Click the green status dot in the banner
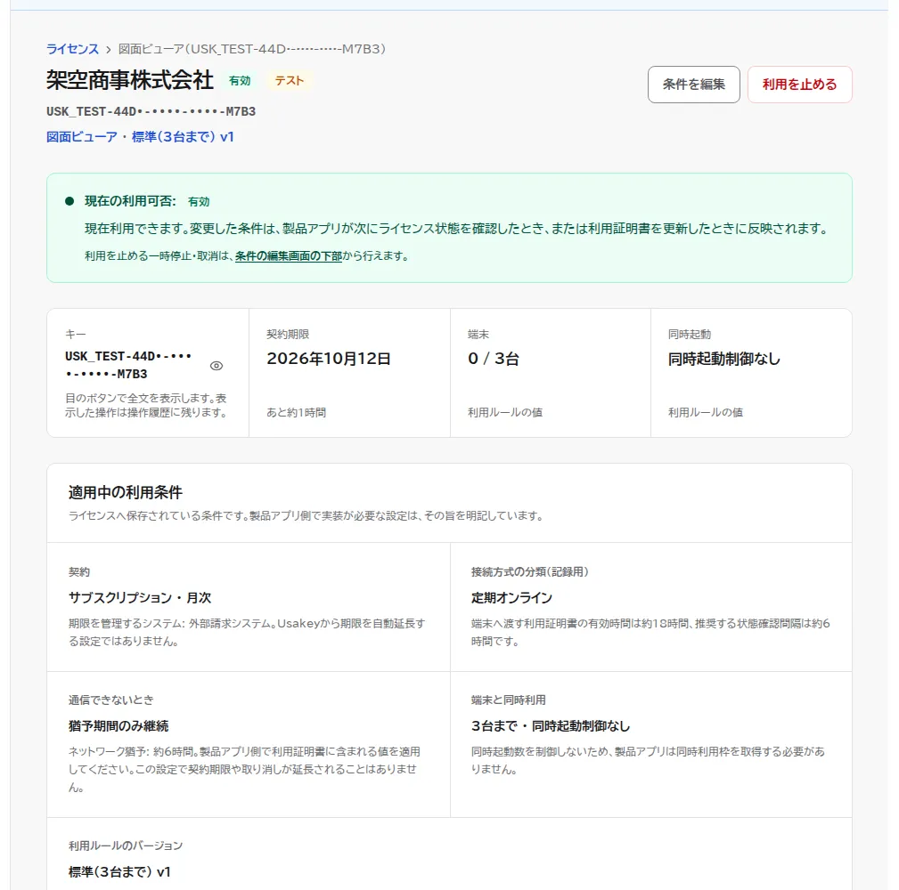Screen dimensions: 899x890 [x=69, y=201]
